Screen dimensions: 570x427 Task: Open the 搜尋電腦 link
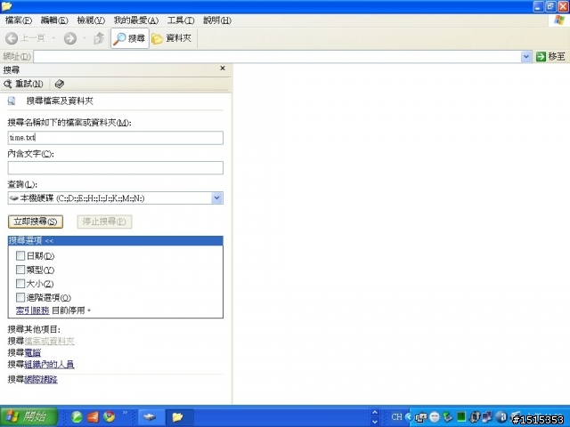point(33,352)
